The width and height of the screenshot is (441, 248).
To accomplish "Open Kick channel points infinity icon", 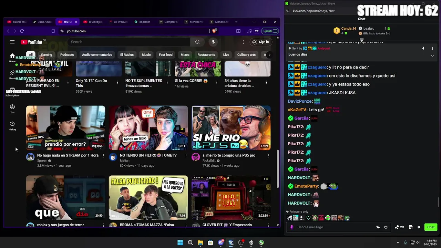I will 399,227.
